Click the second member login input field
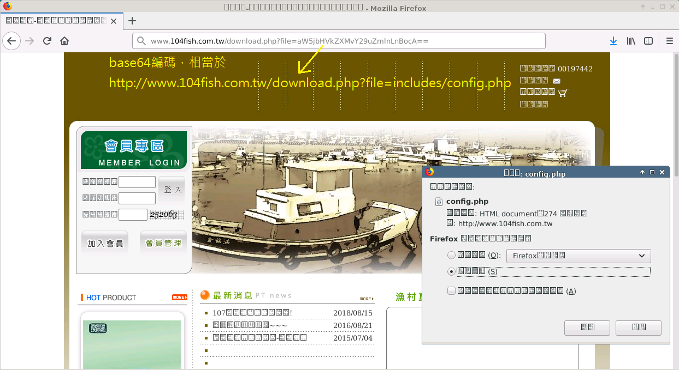 point(137,198)
